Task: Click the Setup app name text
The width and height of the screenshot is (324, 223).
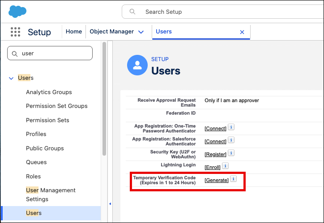Action: pos(39,32)
